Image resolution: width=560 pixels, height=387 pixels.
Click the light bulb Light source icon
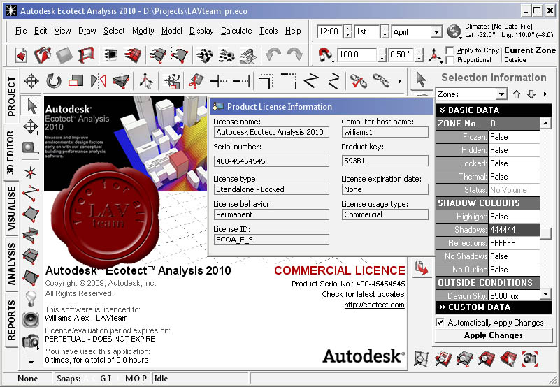click(x=31, y=298)
